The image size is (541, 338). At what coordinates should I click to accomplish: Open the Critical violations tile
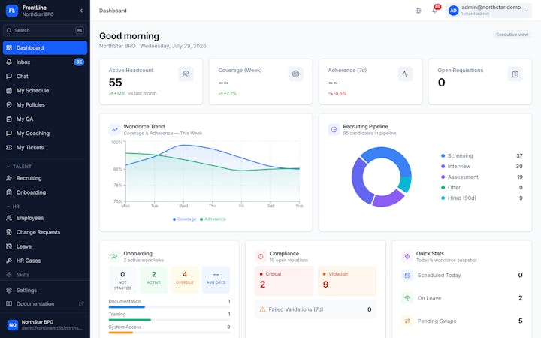click(284, 281)
